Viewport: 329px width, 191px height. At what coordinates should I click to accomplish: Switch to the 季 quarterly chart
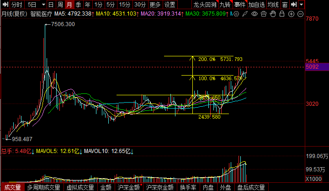pos(79,5)
